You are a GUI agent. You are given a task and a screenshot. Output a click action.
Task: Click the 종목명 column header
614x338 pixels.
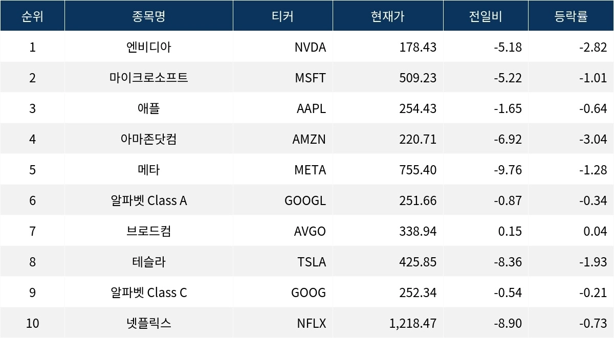148,16
